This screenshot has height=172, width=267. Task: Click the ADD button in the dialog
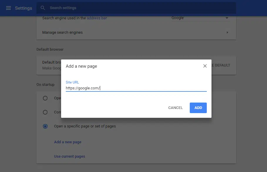[x=198, y=108]
